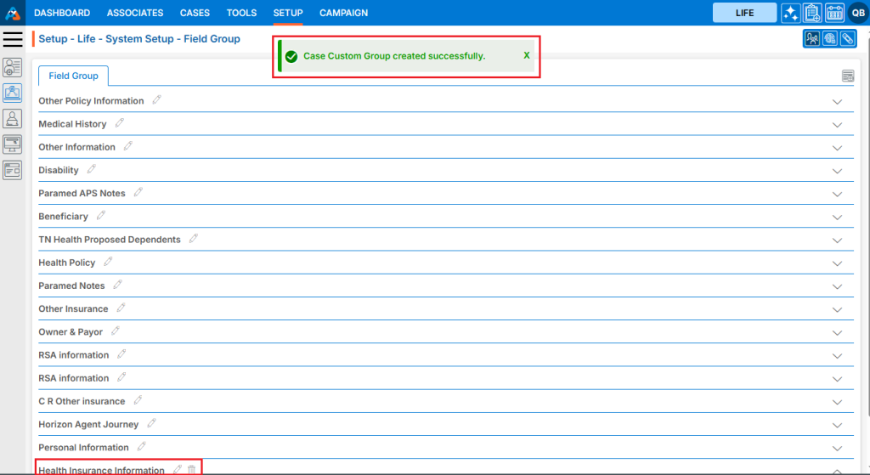Click the paperclip attachment icon

coord(847,38)
